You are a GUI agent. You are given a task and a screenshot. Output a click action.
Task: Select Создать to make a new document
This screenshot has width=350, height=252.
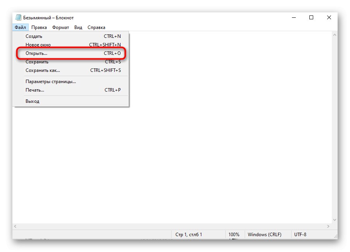[x=34, y=36]
